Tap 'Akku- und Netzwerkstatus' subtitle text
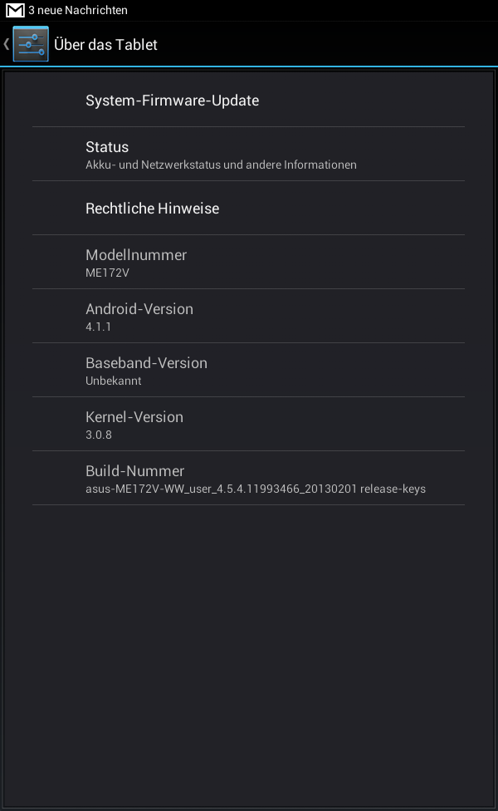This screenshot has height=811, width=498. tap(221, 165)
